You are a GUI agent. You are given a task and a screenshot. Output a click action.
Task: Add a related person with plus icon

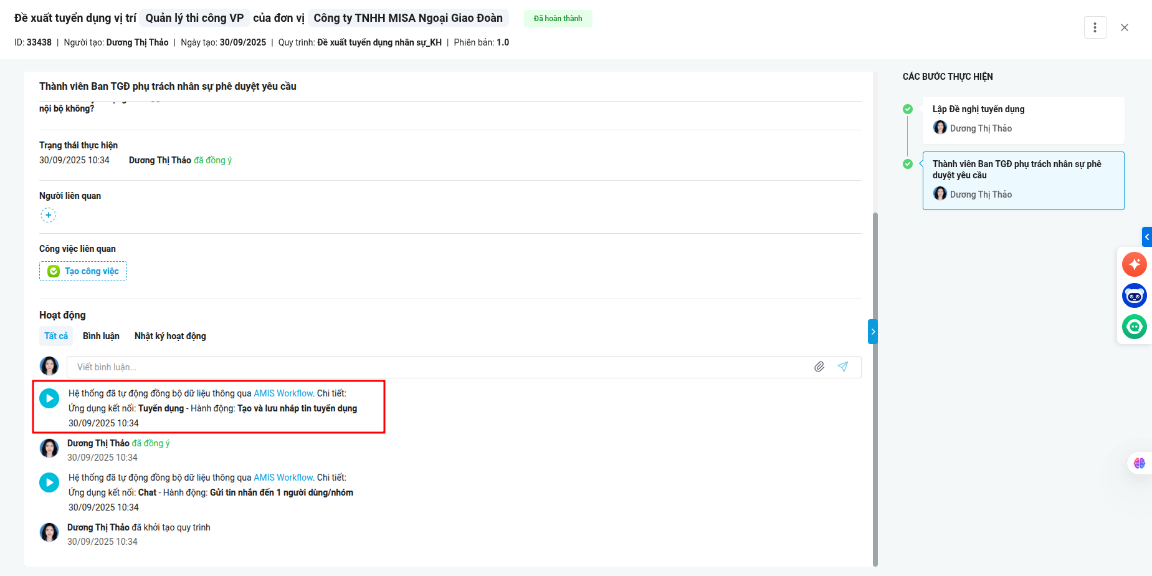click(48, 215)
